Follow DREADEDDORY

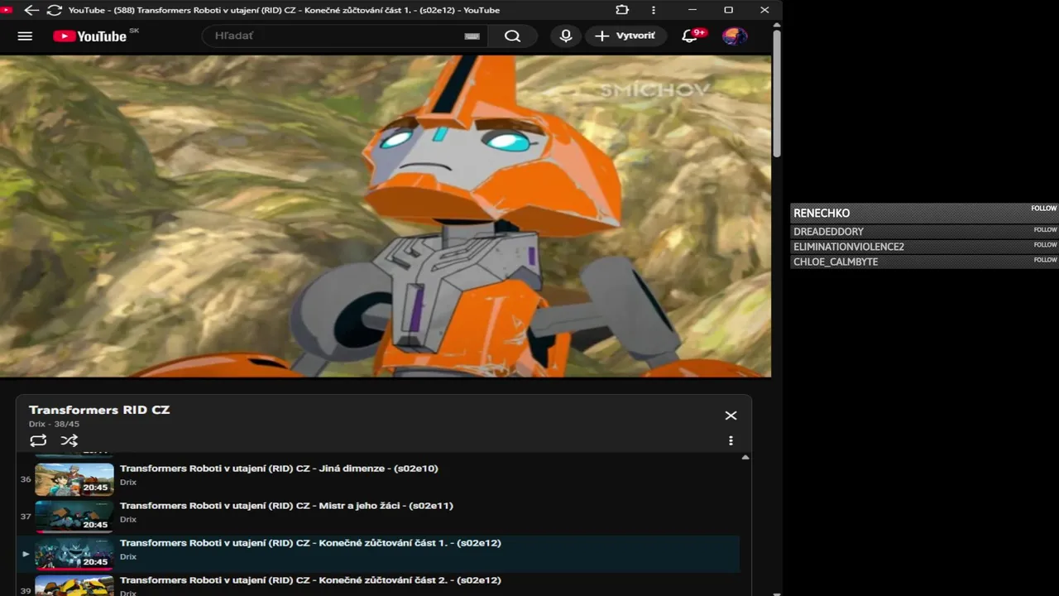[1045, 230]
